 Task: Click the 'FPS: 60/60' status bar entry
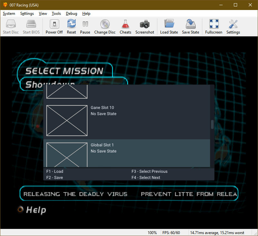click(171, 232)
